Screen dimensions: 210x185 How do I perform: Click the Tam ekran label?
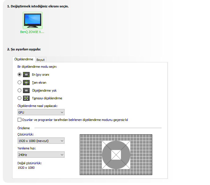[39, 83]
